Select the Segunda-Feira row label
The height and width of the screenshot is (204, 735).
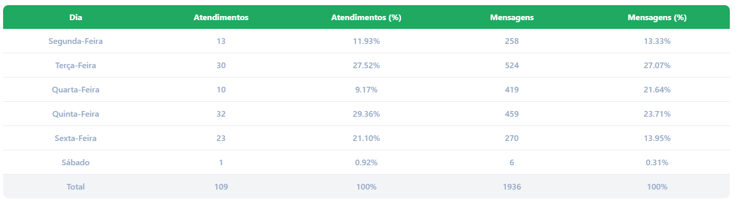(x=75, y=41)
